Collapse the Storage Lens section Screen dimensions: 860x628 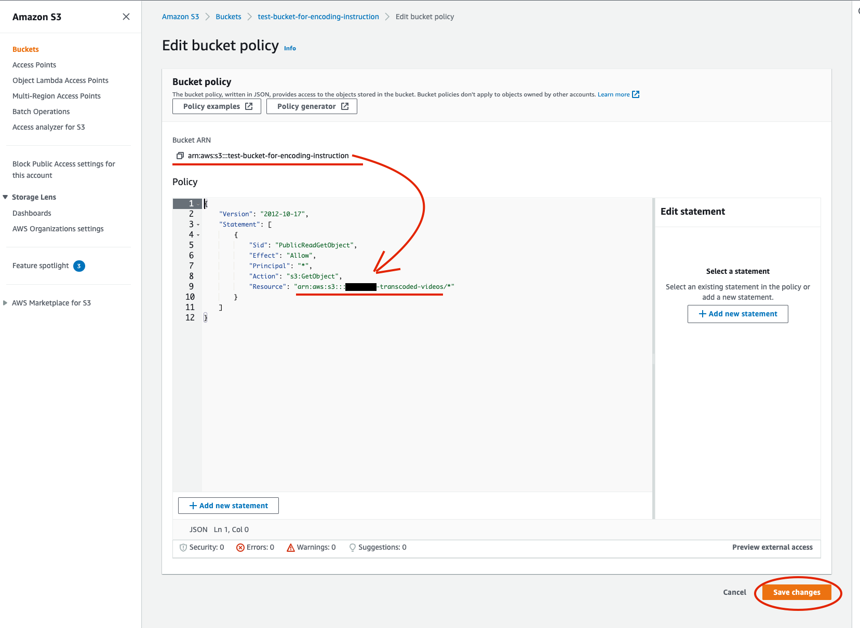(5, 197)
